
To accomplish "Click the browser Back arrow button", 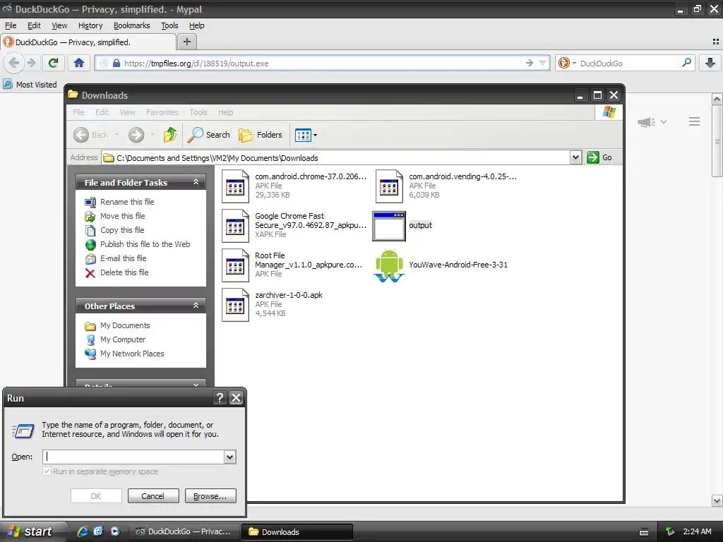I will pos(14,63).
